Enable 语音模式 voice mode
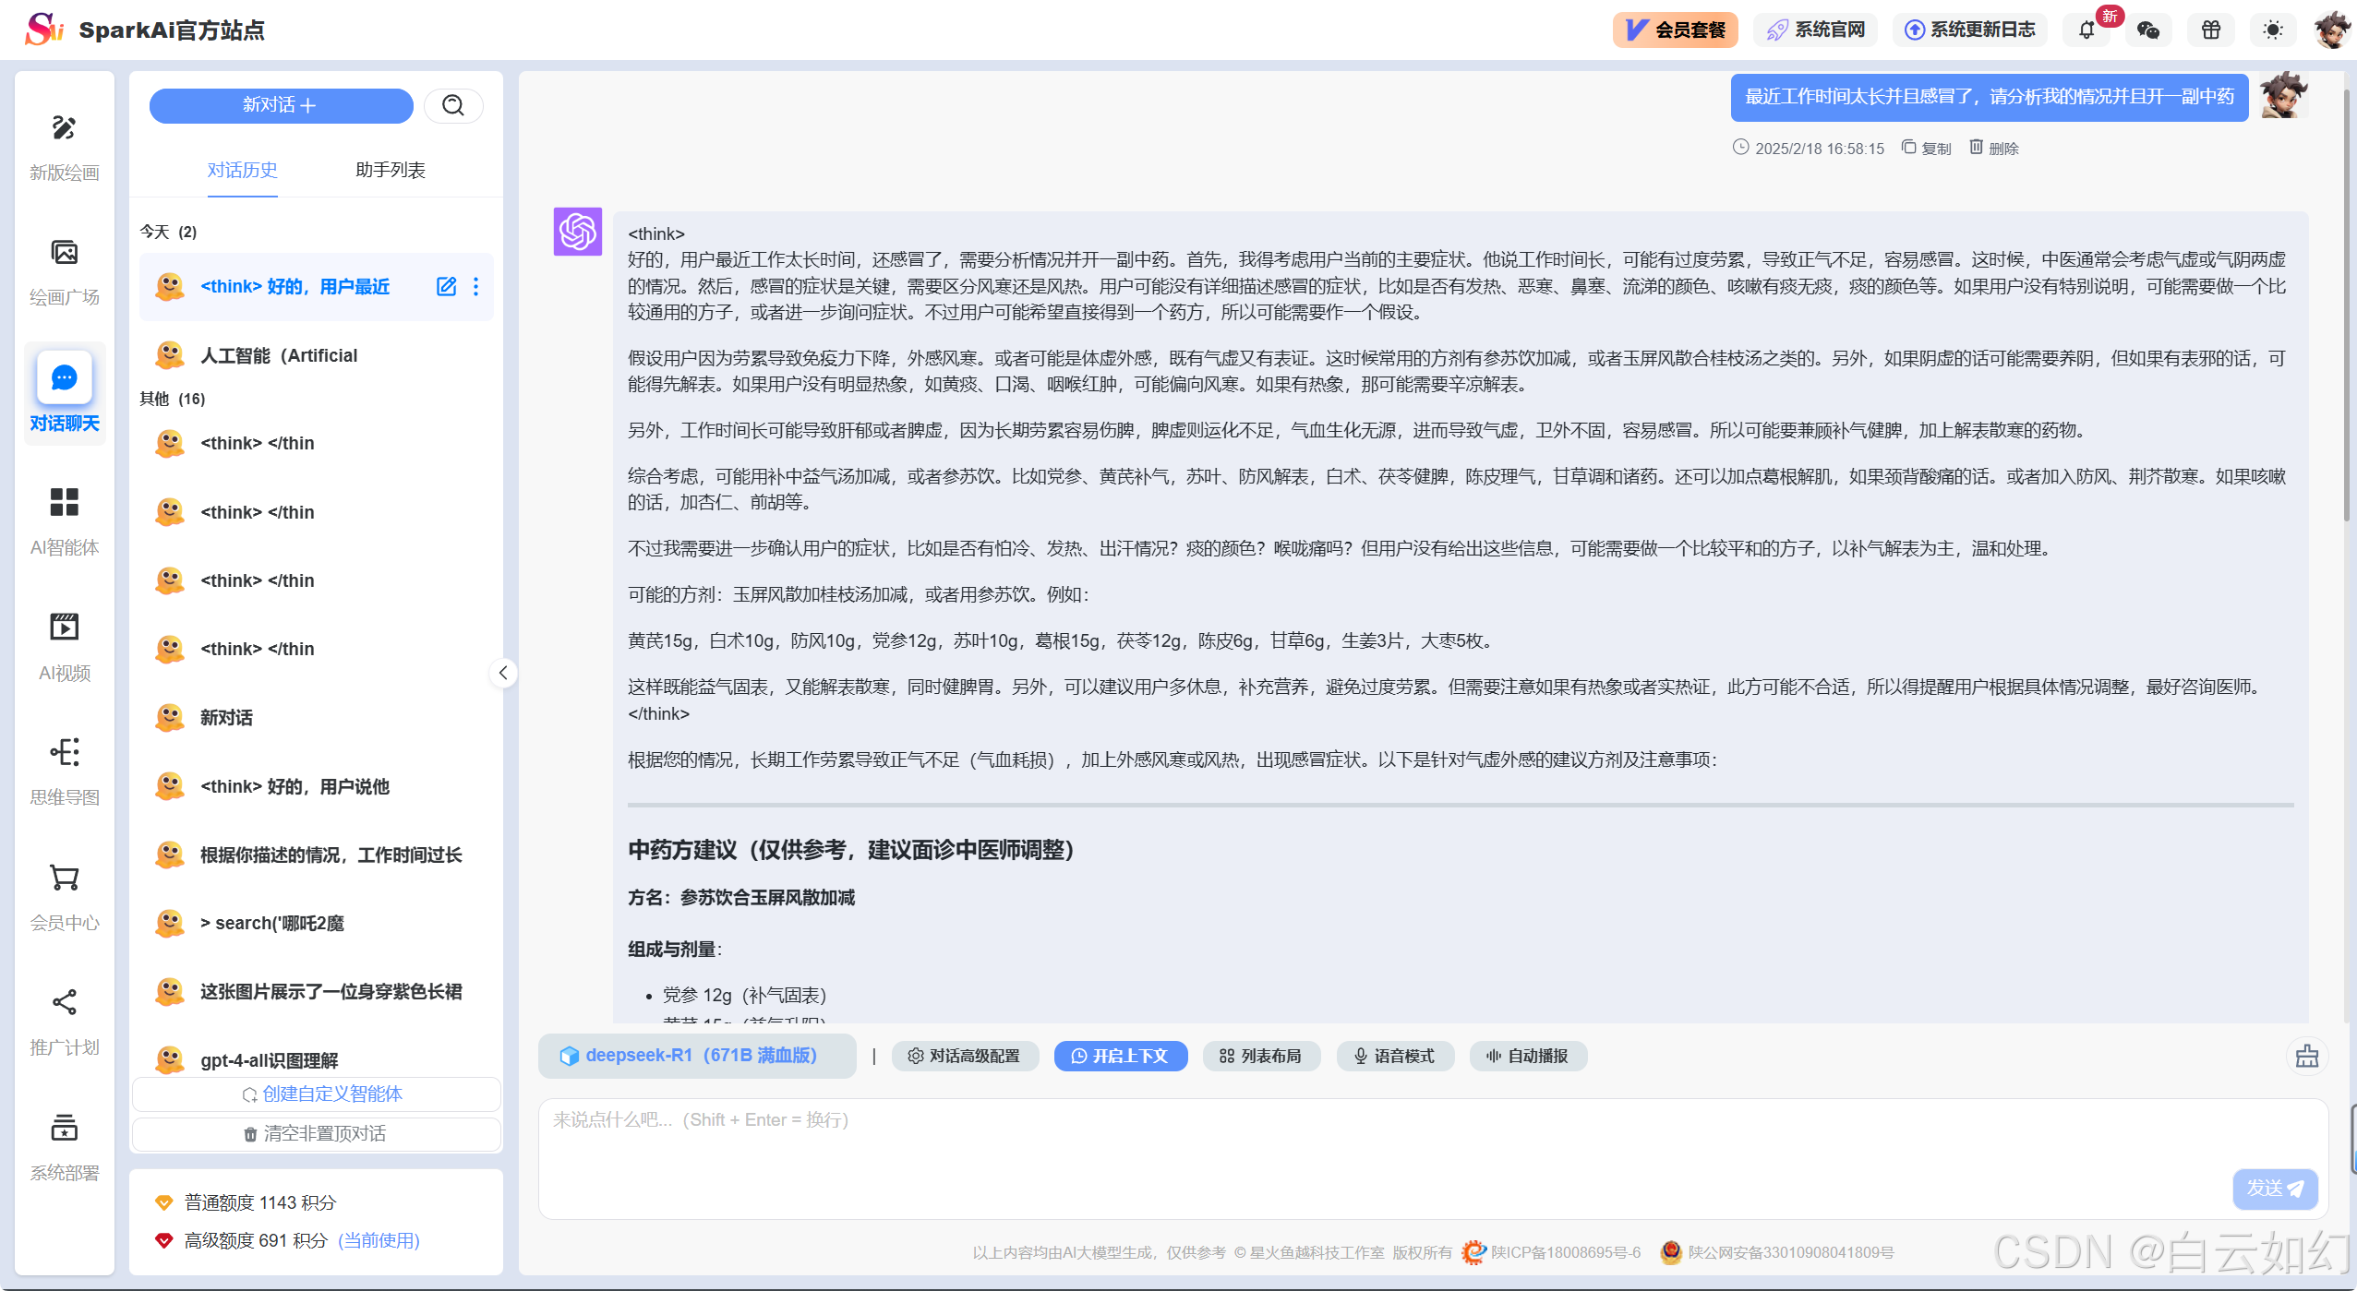This screenshot has width=2357, height=1291. click(x=1394, y=1057)
